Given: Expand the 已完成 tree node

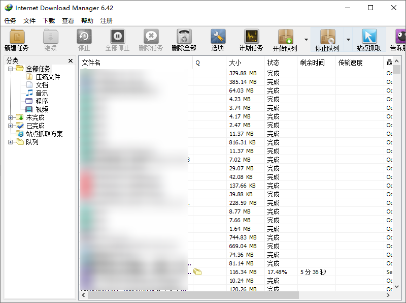Looking at the screenshot, I should [10, 126].
